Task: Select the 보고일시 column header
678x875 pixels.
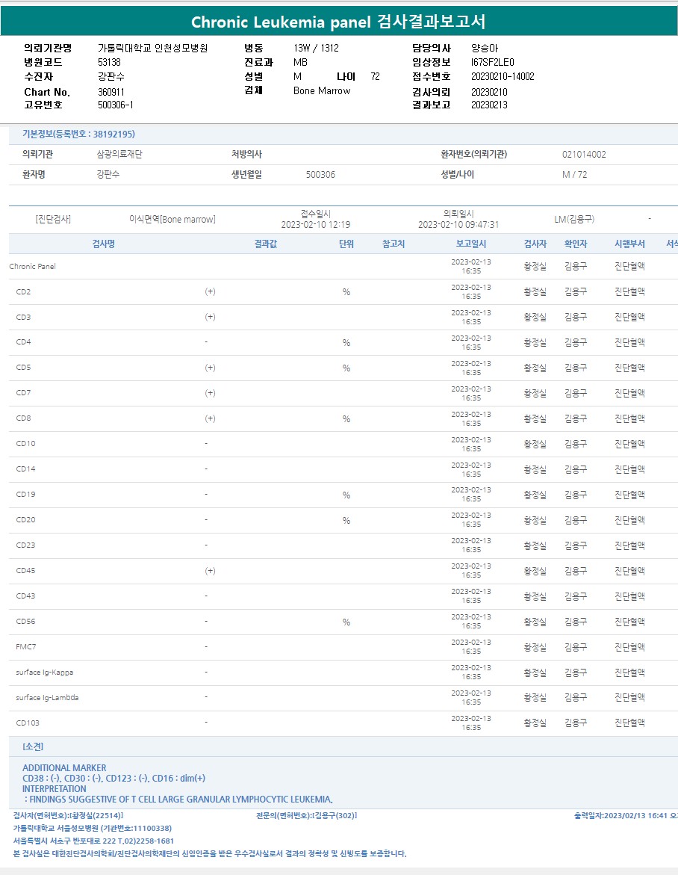Action: (471, 244)
